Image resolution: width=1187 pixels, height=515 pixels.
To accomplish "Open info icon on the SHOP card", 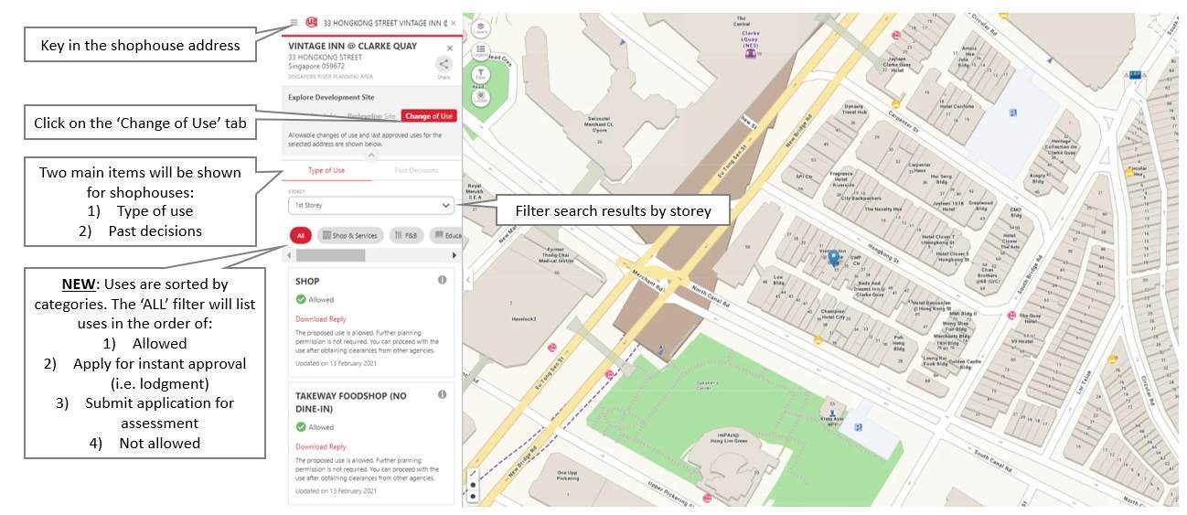I will point(442,280).
